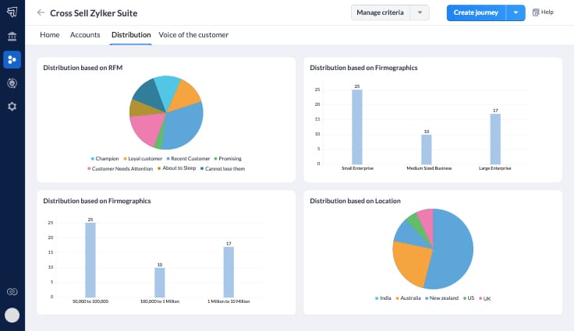Screen dimensions: 574x331
Task: Open the user profile avatar
Action: pyautogui.click(x=12, y=315)
